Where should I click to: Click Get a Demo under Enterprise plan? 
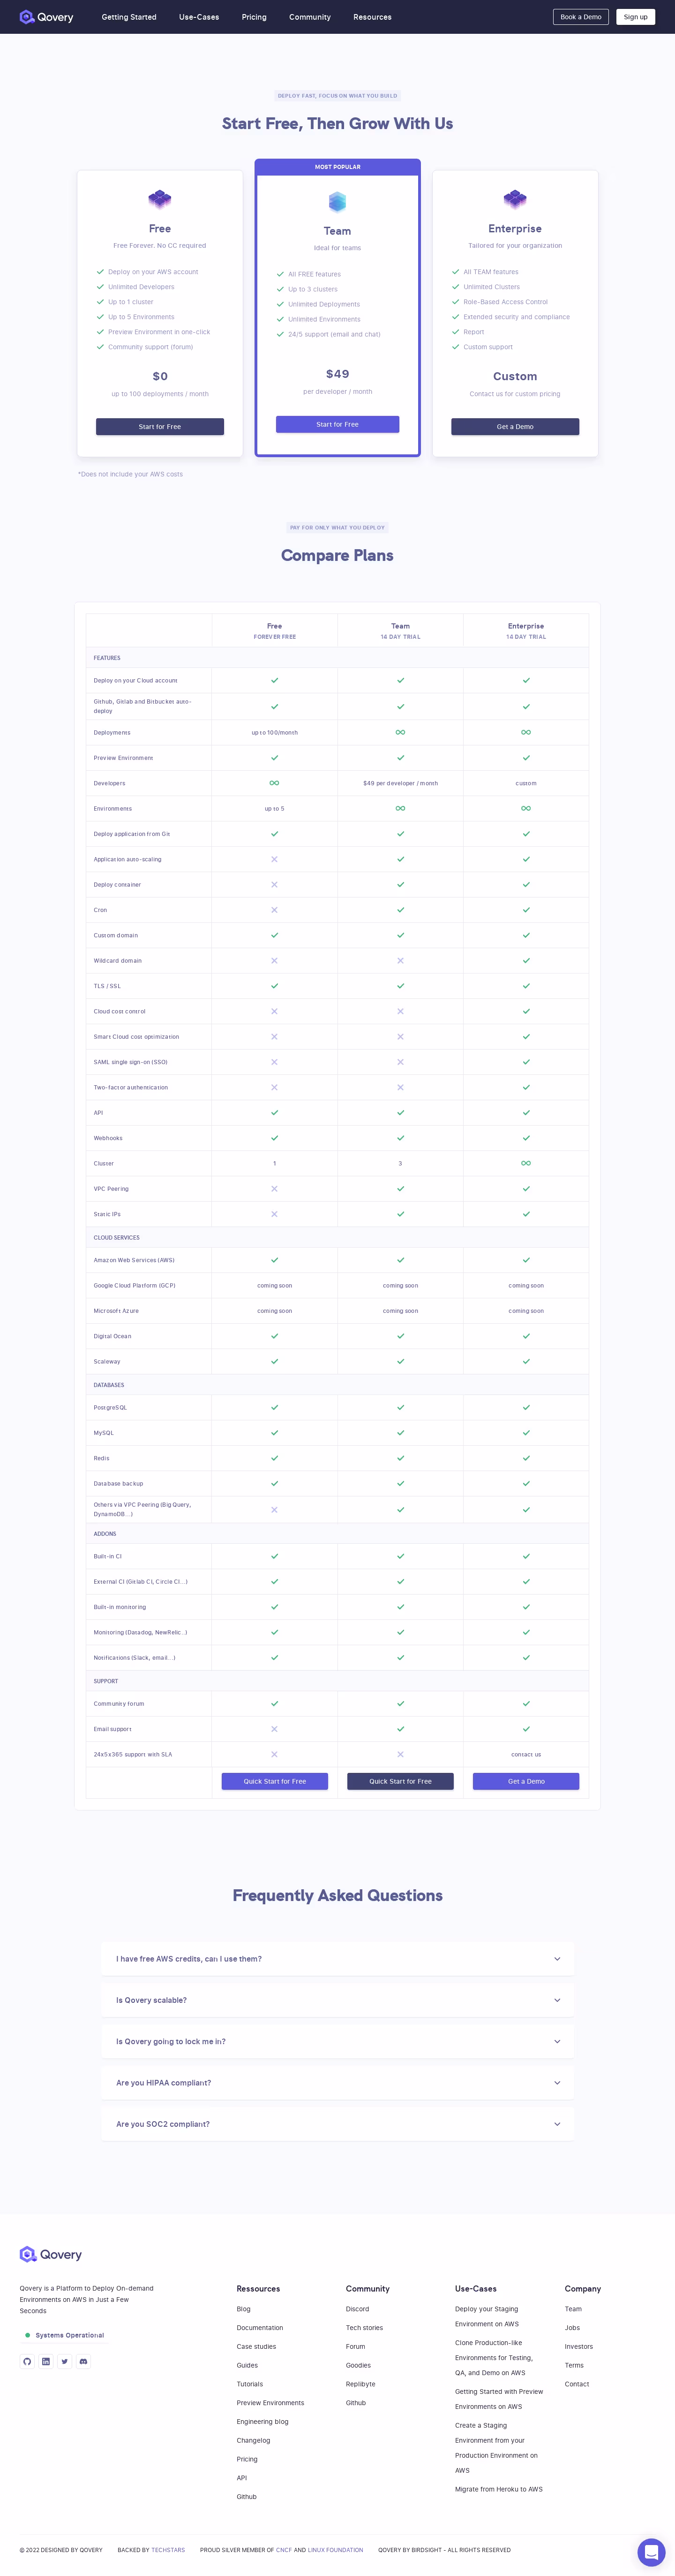tap(514, 426)
